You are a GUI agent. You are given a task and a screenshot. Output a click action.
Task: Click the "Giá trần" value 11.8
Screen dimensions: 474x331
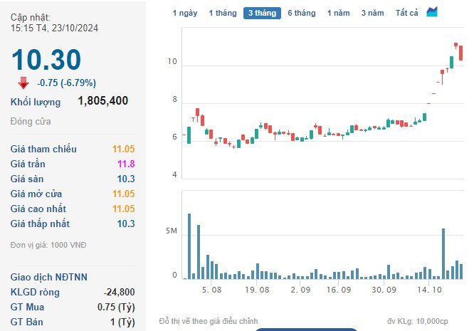click(126, 164)
